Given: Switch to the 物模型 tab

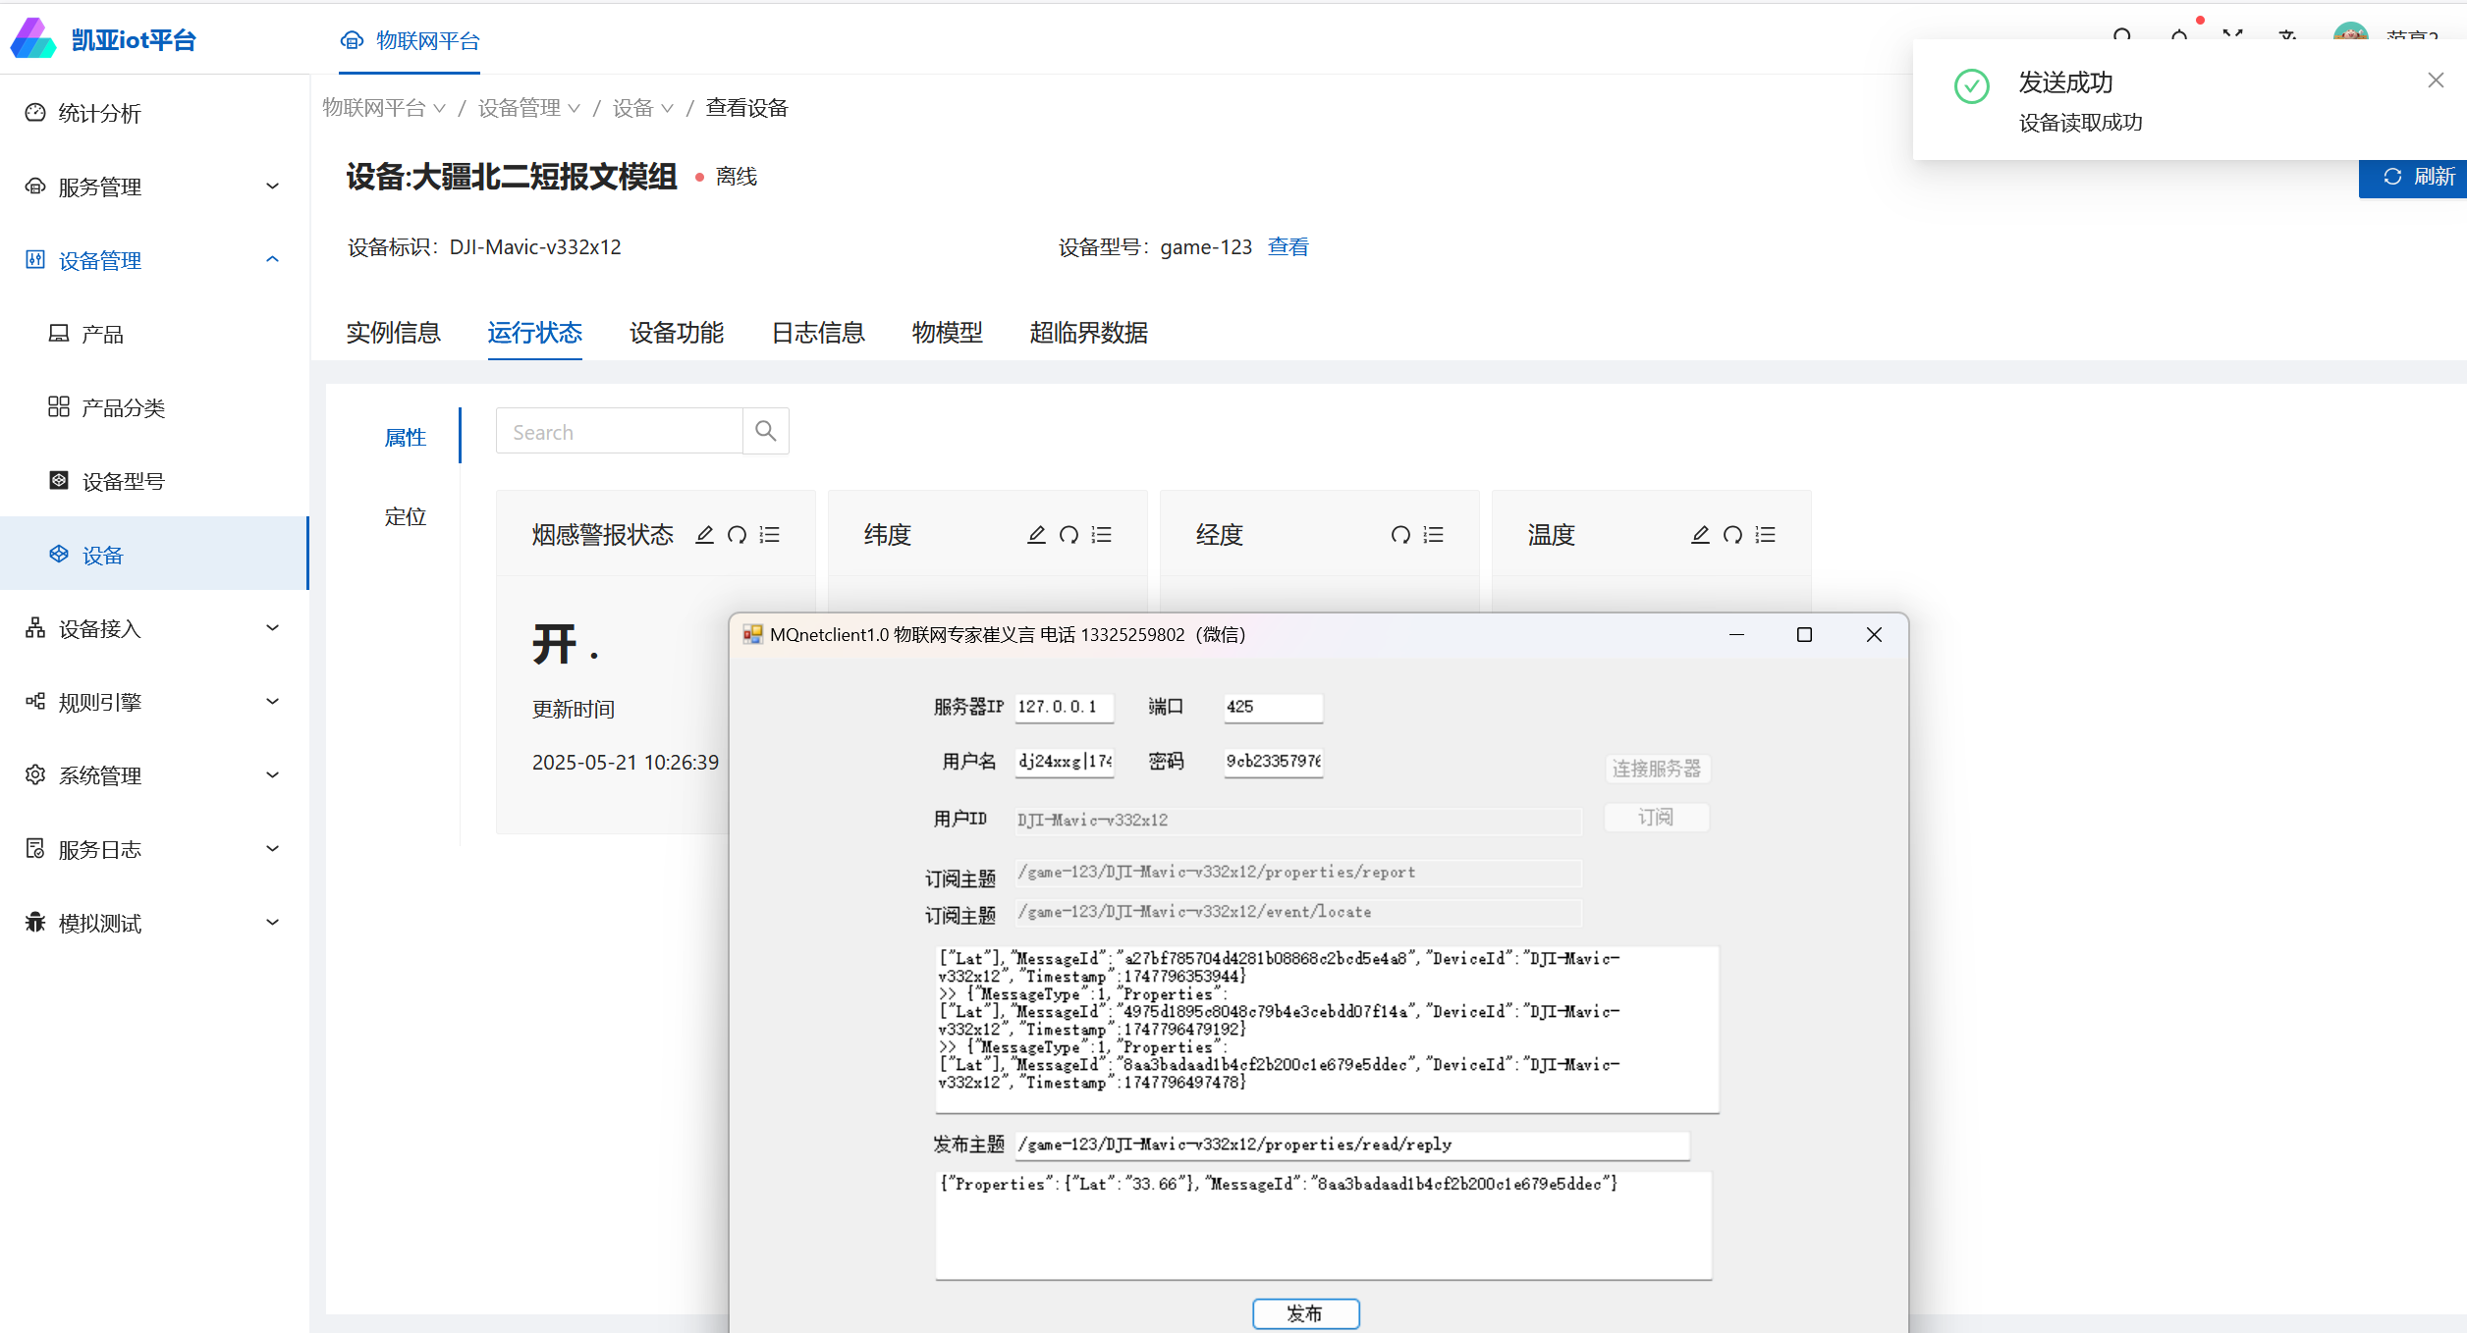Looking at the screenshot, I should (x=947, y=333).
